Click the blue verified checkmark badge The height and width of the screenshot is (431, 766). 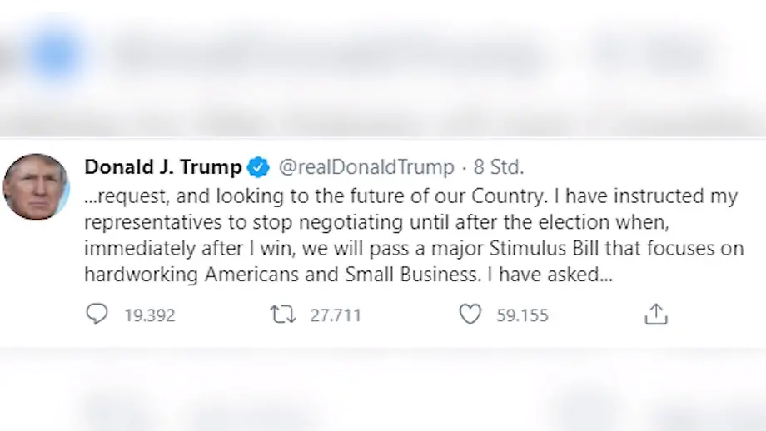[259, 168]
